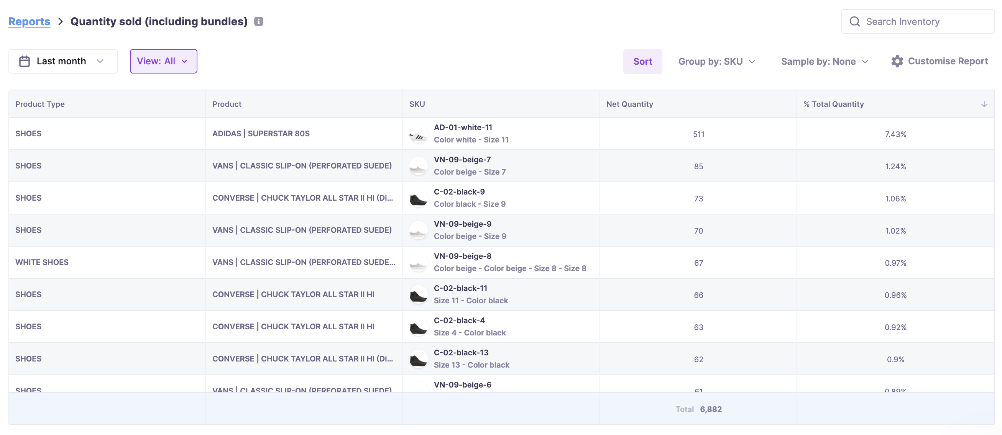Click percentage value 0.97%
The width and height of the screenshot is (1002, 435).
[x=895, y=263]
